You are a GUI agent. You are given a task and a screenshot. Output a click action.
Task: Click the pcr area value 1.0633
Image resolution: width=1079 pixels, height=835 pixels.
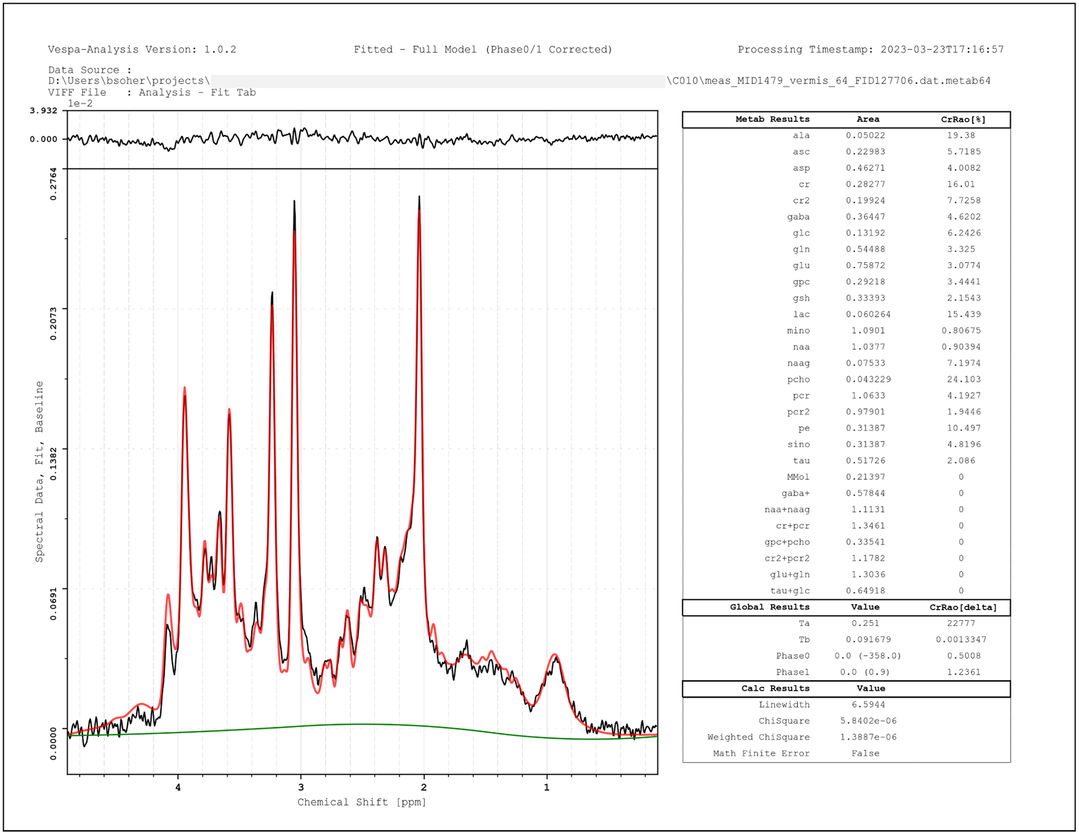(x=868, y=395)
